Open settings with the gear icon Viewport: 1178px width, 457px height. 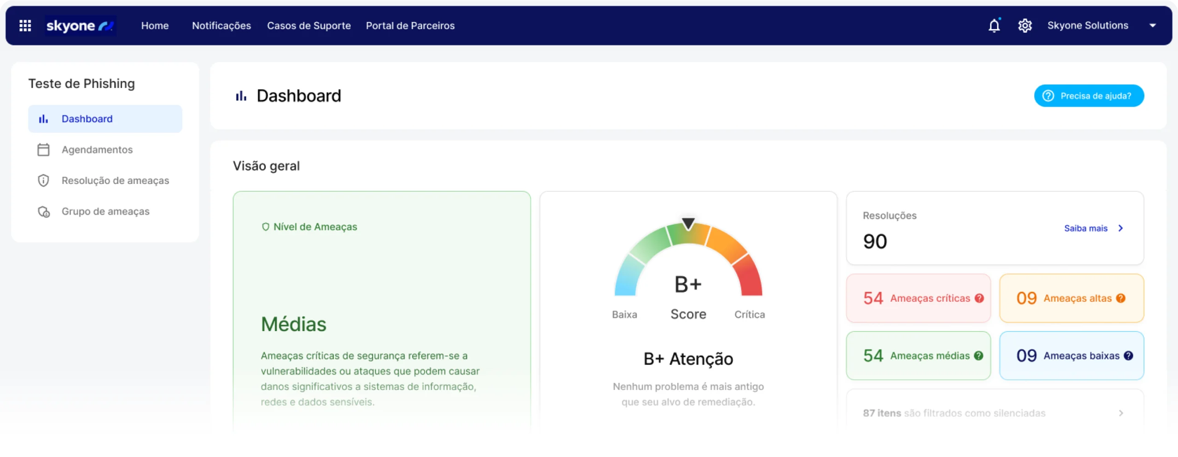click(1025, 25)
